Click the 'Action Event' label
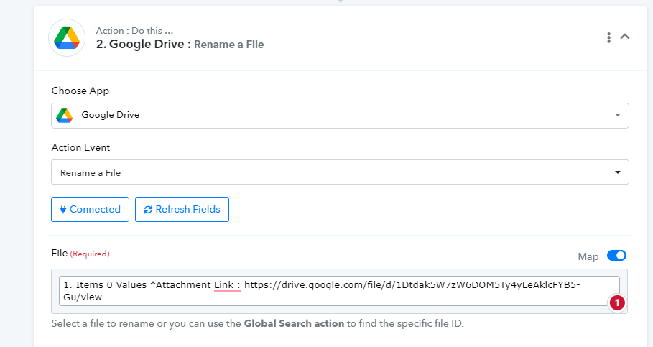This screenshot has height=347, width=653. click(80, 147)
